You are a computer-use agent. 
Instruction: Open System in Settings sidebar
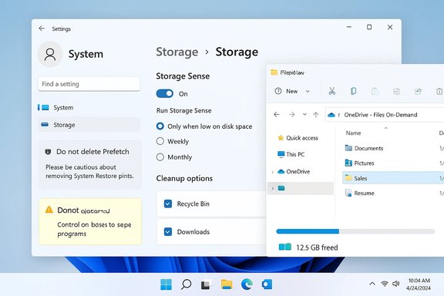pyautogui.click(x=89, y=107)
